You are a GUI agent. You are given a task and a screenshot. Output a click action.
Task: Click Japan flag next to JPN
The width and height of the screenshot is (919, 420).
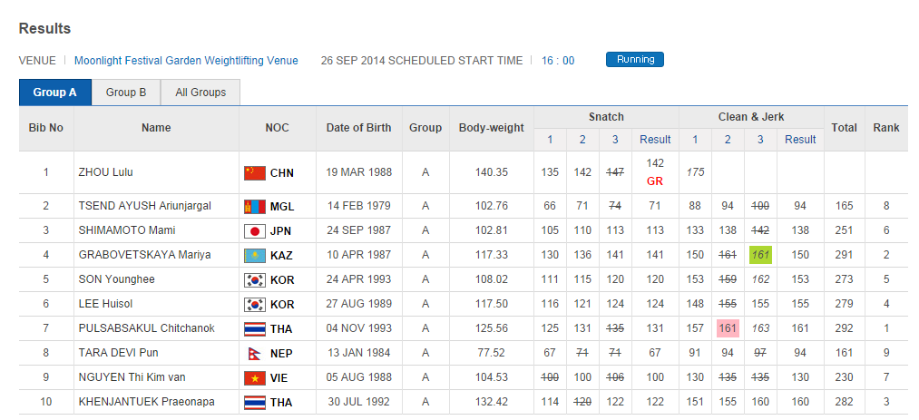[x=255, y=230]
